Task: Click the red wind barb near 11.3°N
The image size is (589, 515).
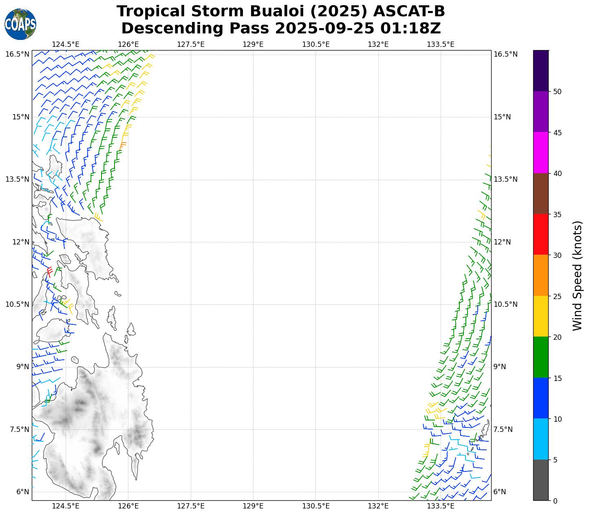Action: (x=49, y=271)
